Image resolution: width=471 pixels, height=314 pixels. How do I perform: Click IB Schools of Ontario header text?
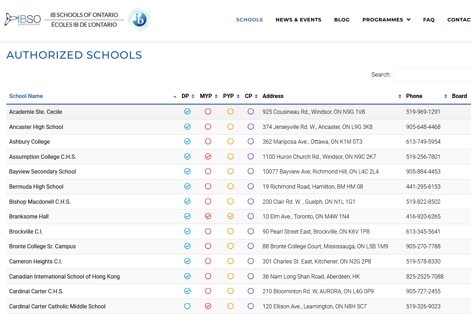(x=84, y=15)
